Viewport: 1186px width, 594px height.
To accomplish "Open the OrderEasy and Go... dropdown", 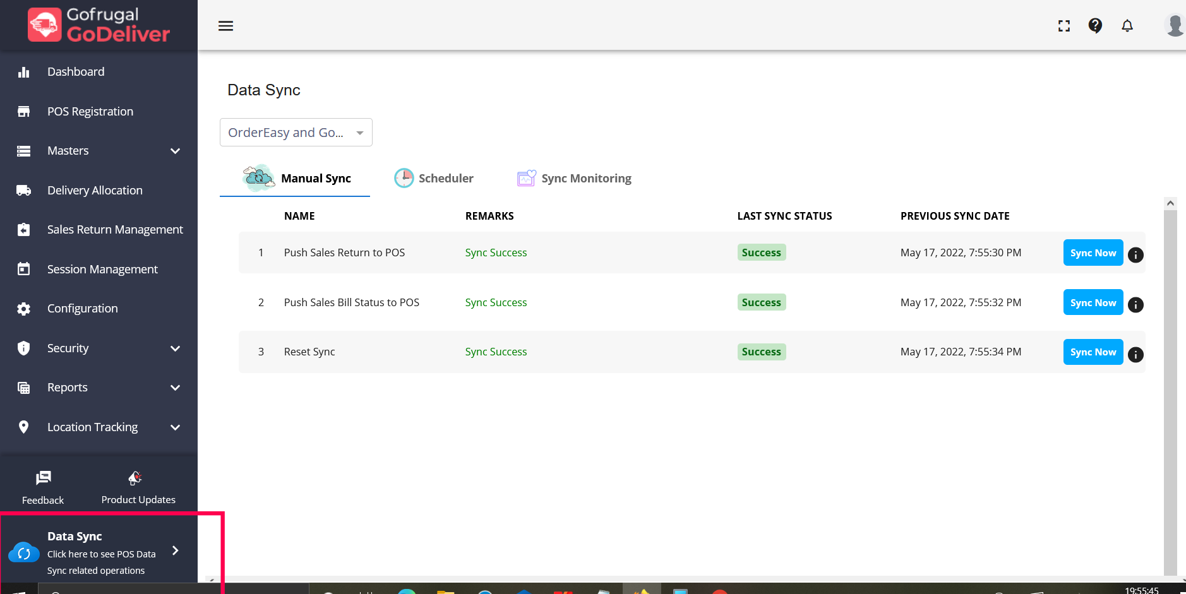I will point(296,133).
